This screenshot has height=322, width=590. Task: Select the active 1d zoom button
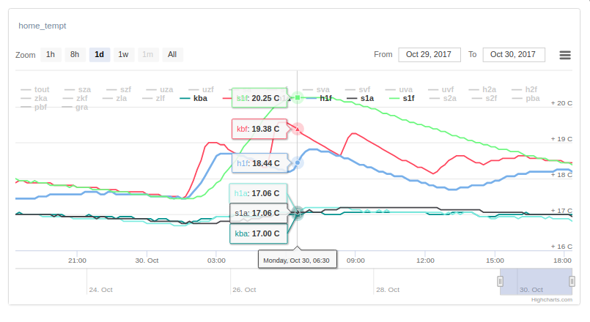99,55
